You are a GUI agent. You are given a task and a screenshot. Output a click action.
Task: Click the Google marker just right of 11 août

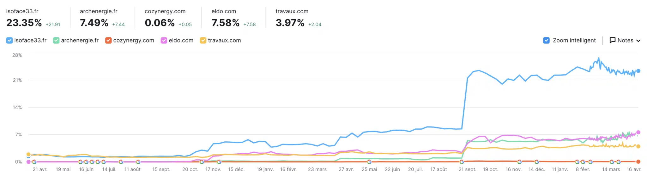(138, 162)
